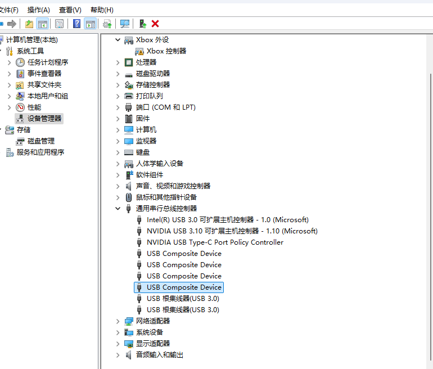This screenshot has width=433, height=369.
Task: Open the 帮助(H) menu
Action: click(102, 10)
